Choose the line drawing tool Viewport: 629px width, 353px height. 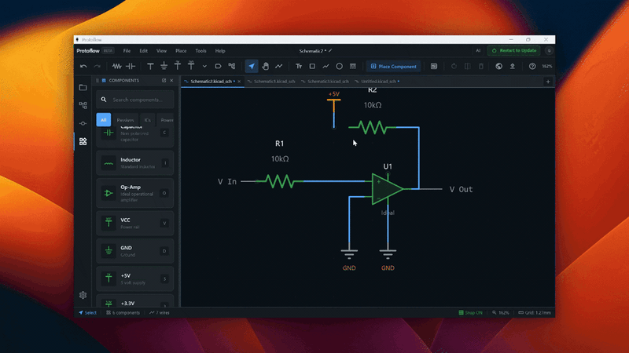click(x=326, y=67)
